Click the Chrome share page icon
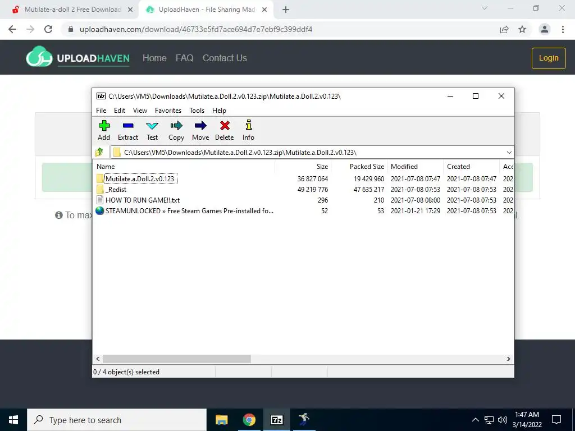This screenshot has width=575, height=431. [504, 29]
